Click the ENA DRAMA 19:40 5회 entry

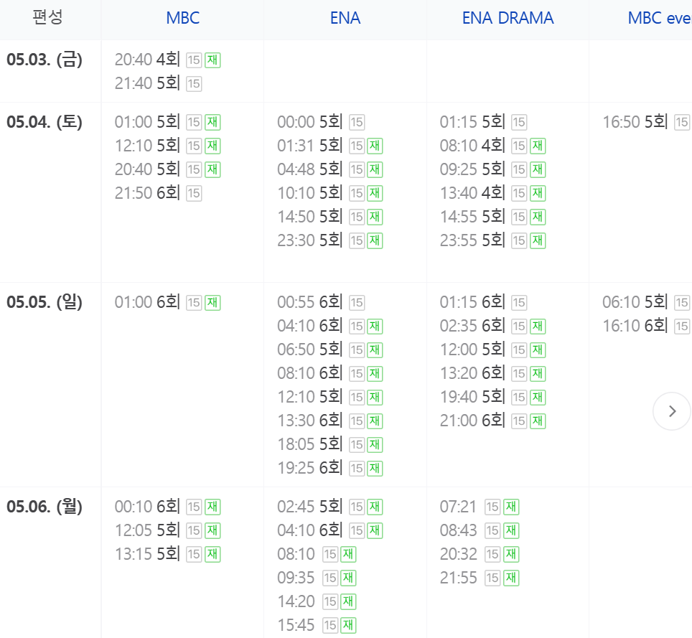tap(492, 397)
